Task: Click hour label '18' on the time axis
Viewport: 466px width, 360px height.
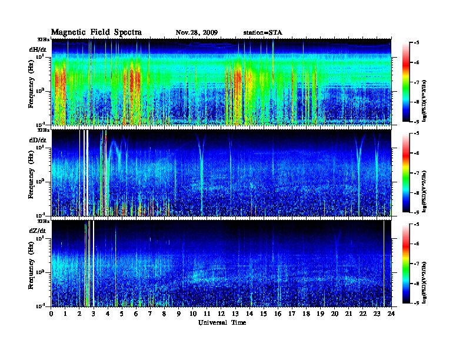Action: point(307,314)
